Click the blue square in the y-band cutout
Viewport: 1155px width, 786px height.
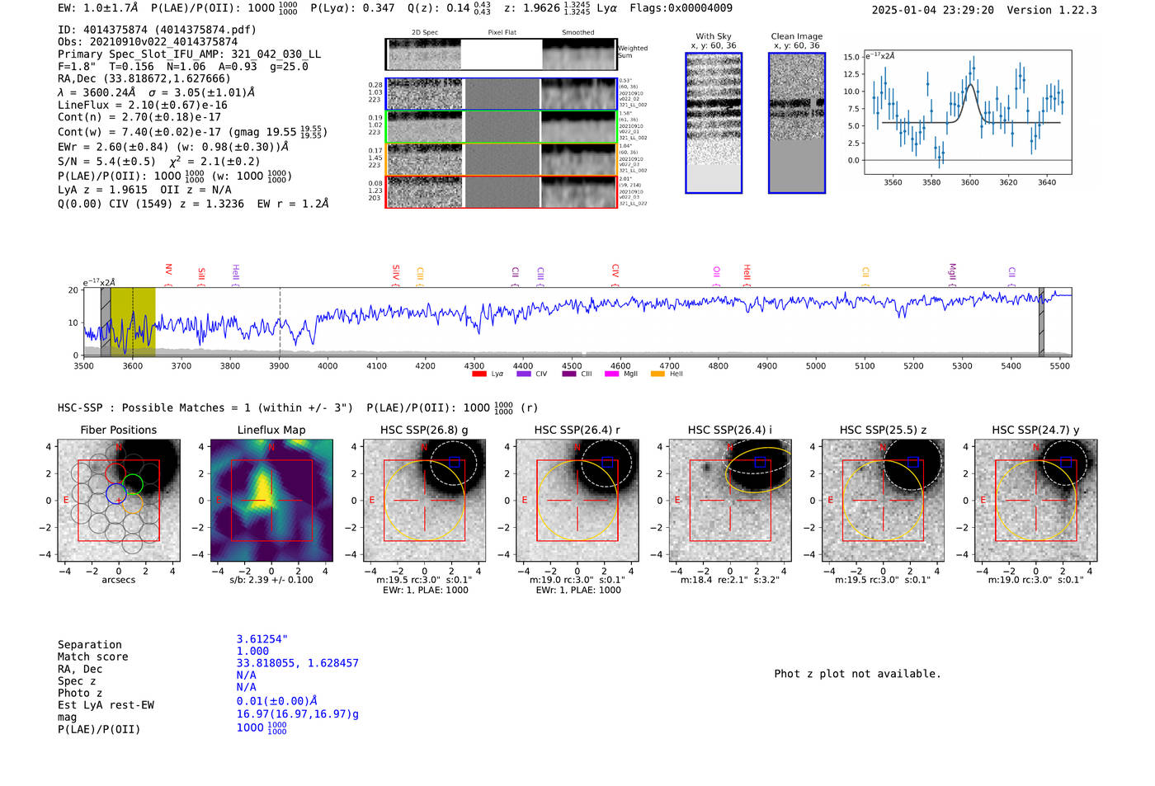1066,462
